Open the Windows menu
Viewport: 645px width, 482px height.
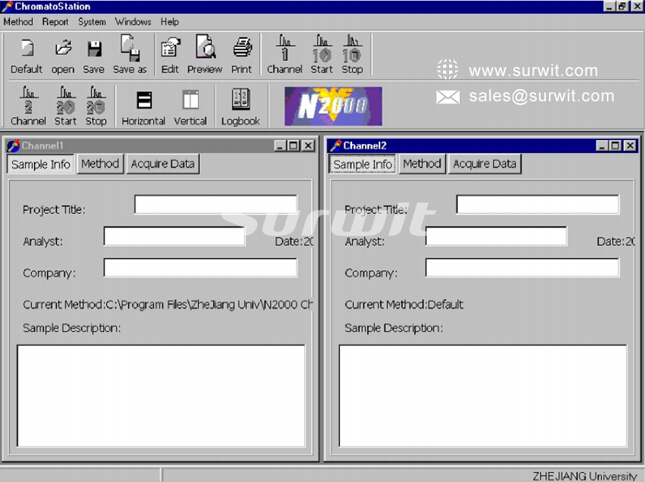pyautogui.click(x=133, y=22)
